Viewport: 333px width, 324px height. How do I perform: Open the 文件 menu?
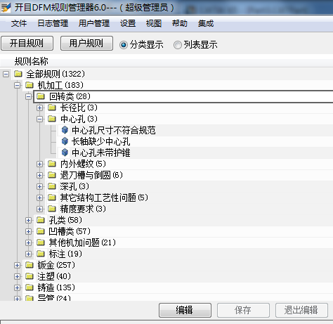coord(19,23)
